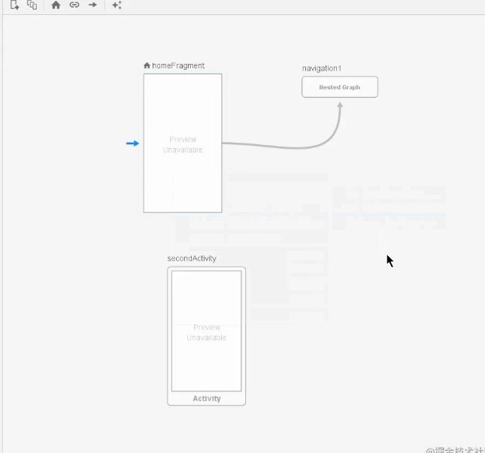
Task: Click the blue start destination arrow
Action: tap(132, 143)
